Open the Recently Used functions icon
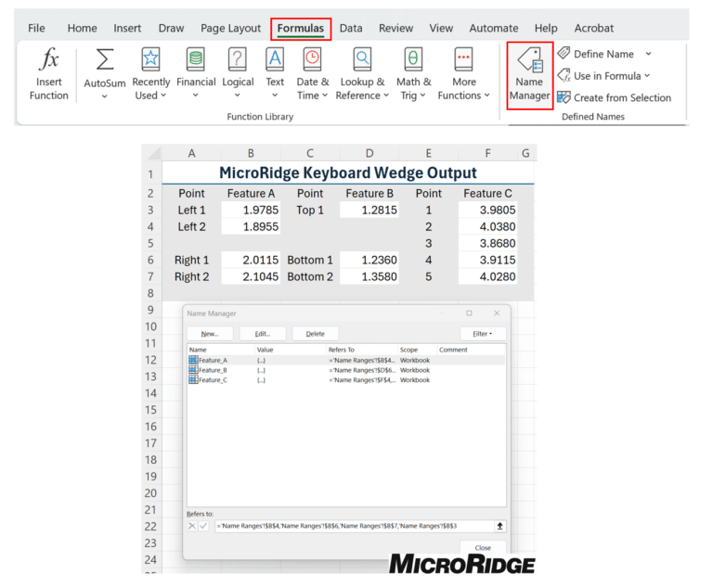Image resolution: width=713 pixels, height=587 pixels. (x=150, y=59)
